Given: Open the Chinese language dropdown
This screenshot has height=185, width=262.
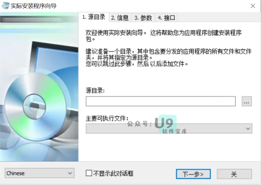Looking at the screenshot, I should coord(39,173).
